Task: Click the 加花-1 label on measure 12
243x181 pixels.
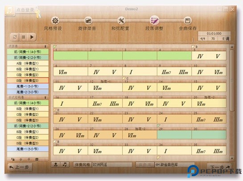Action: coord(105,81)
